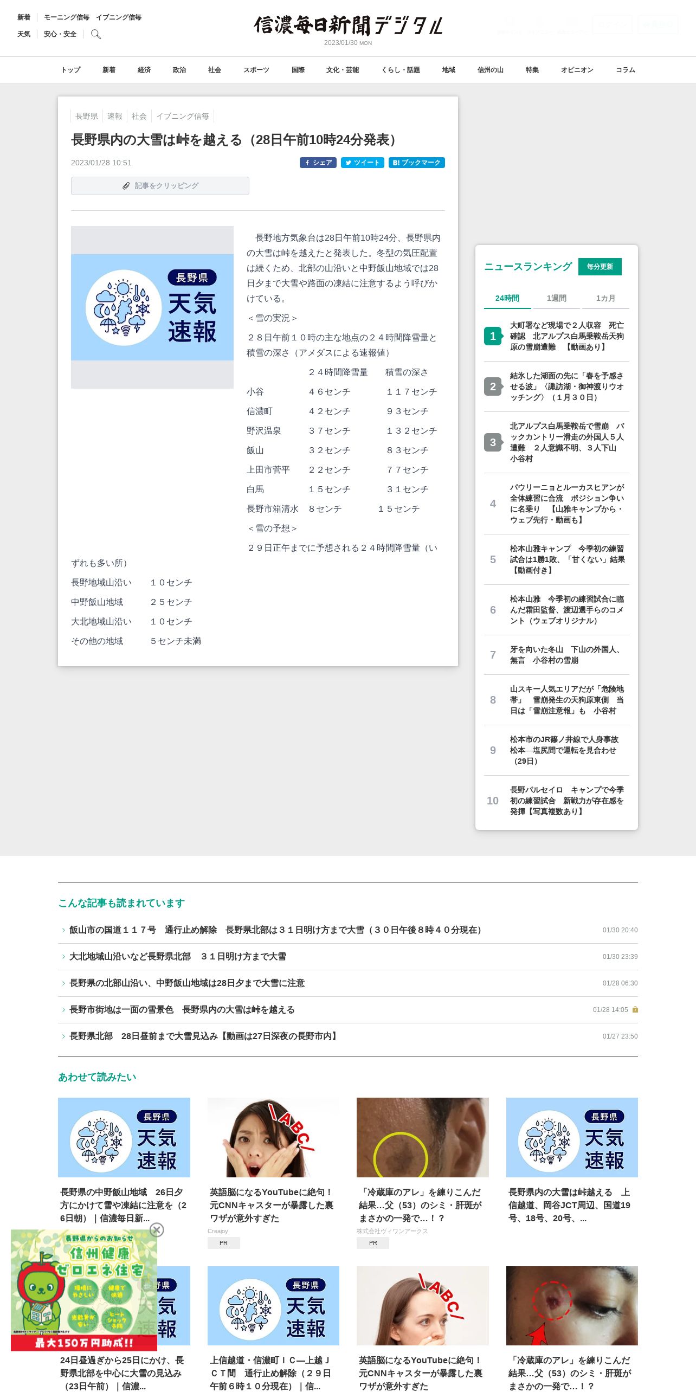Click PR label under 株式会社ヴィワンアークス ad
Image resolution: width=696 pixels, height=1392 pixels.
pos(373,1243)
